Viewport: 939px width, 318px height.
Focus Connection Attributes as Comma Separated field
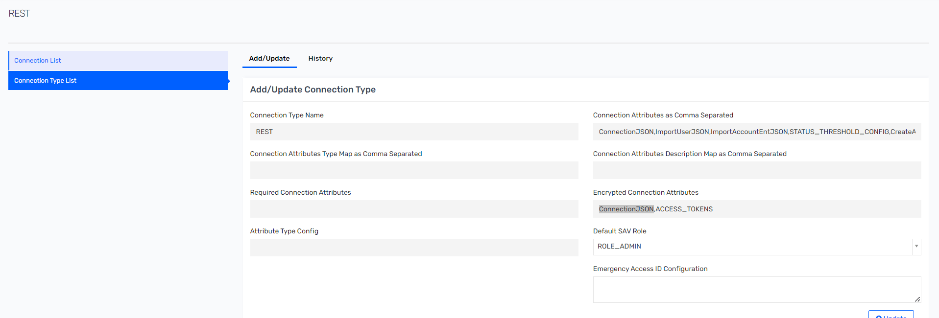click(757, 132)
